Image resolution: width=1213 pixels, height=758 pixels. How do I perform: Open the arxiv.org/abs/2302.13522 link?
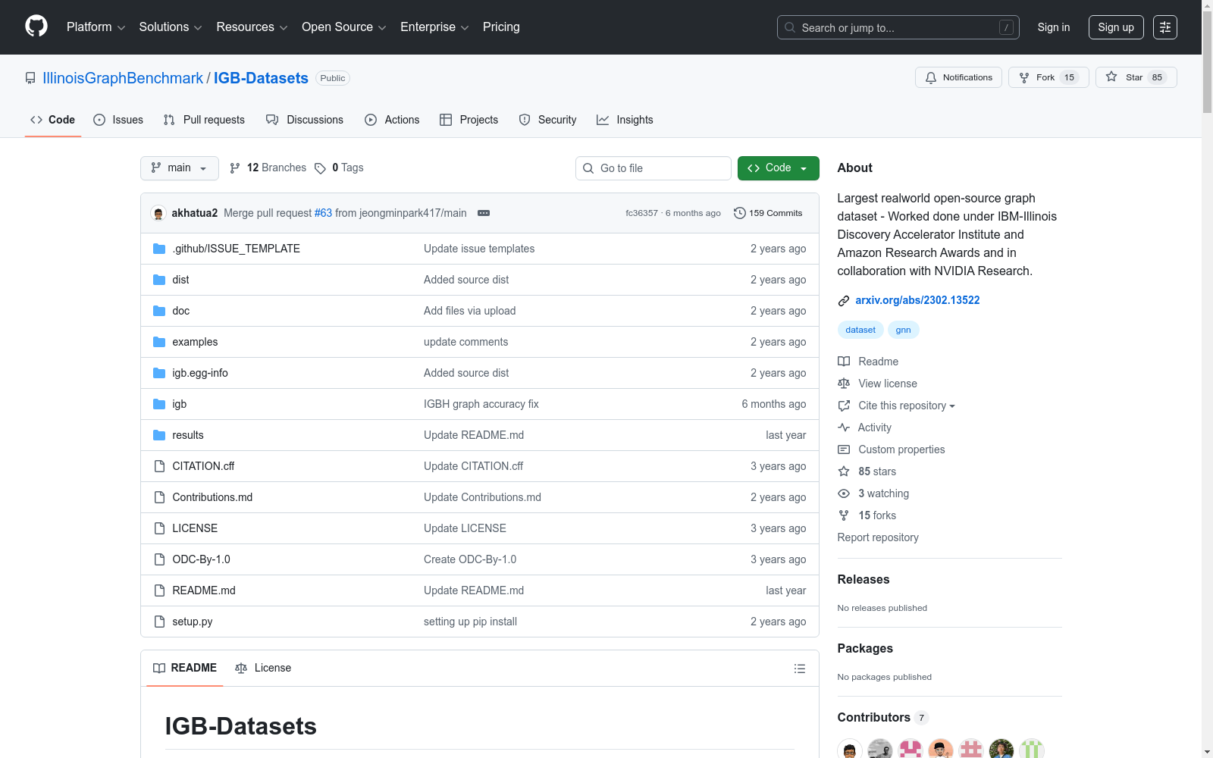pos(917,300)
